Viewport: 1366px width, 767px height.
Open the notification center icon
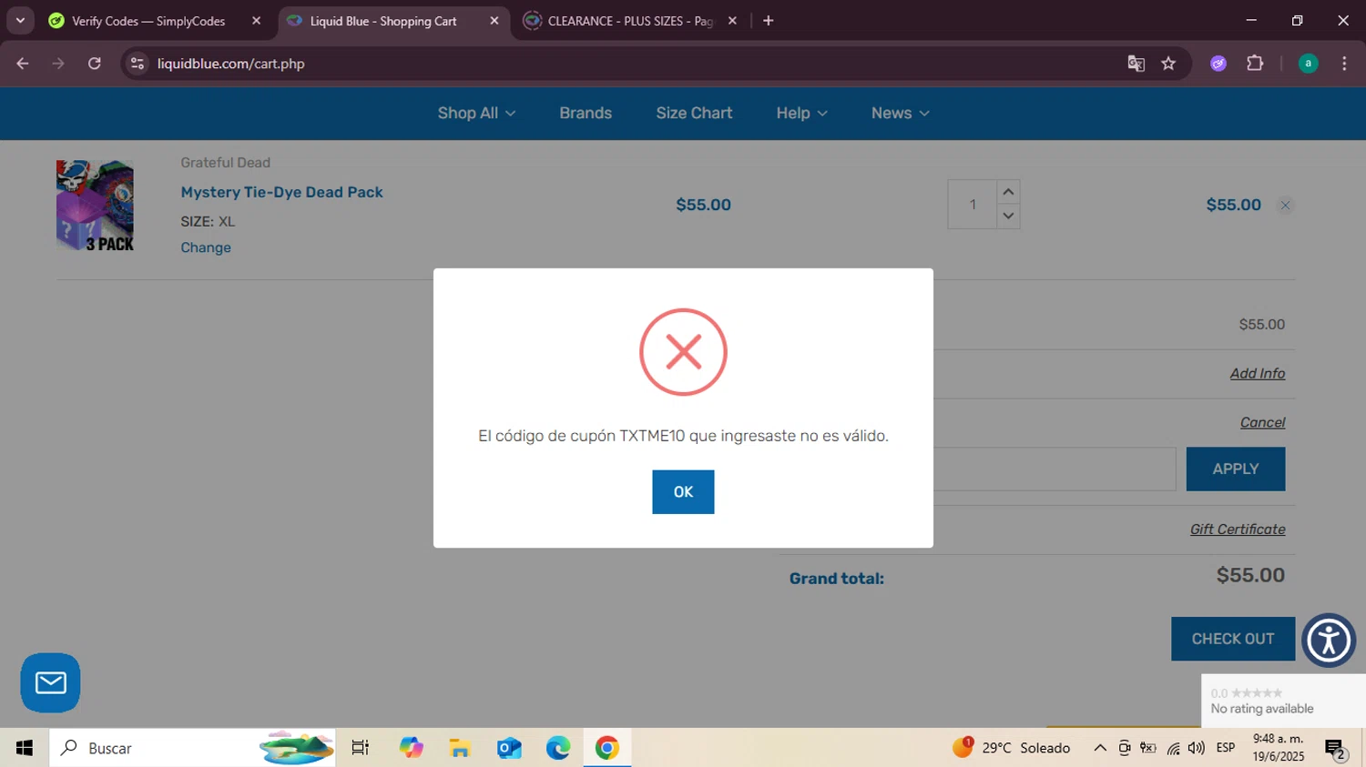(1336, 749)
